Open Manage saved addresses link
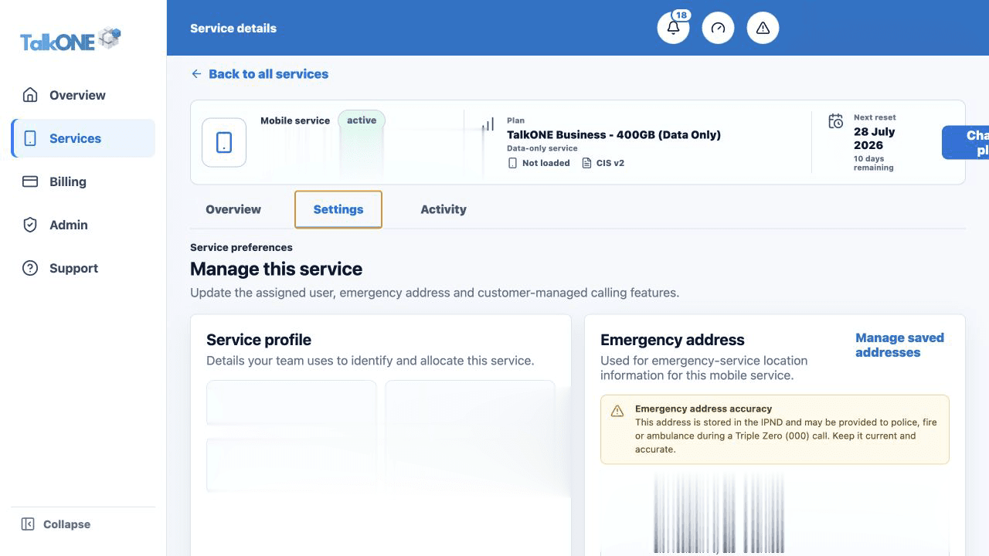The image size is (989, 556). click(x=899, y=345)
